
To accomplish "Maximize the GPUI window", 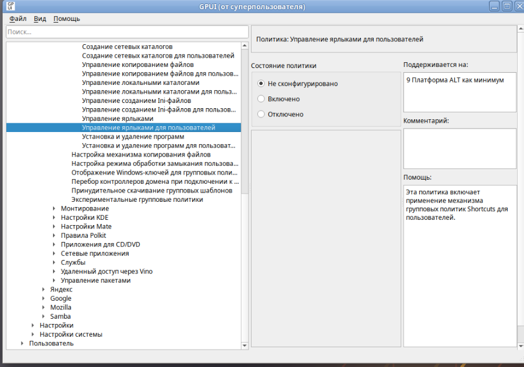I will coord(507,6).
